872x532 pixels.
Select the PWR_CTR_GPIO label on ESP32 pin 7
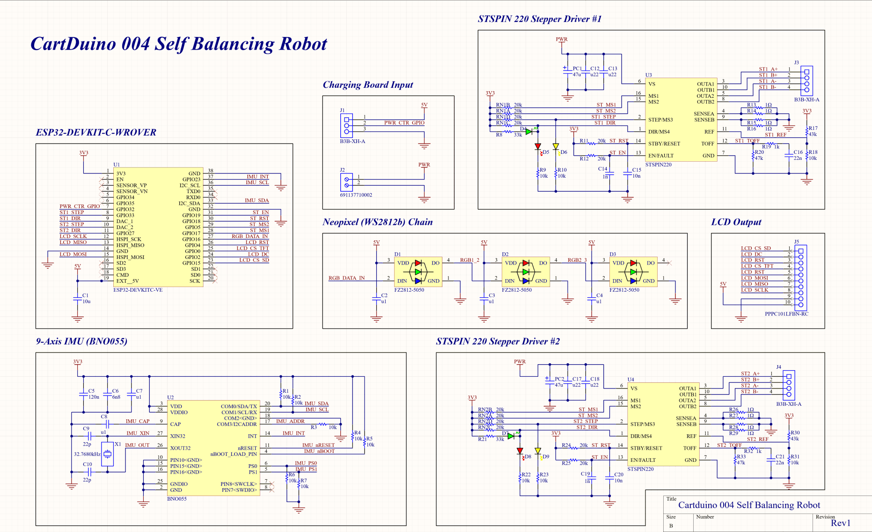tap(80, 206)
